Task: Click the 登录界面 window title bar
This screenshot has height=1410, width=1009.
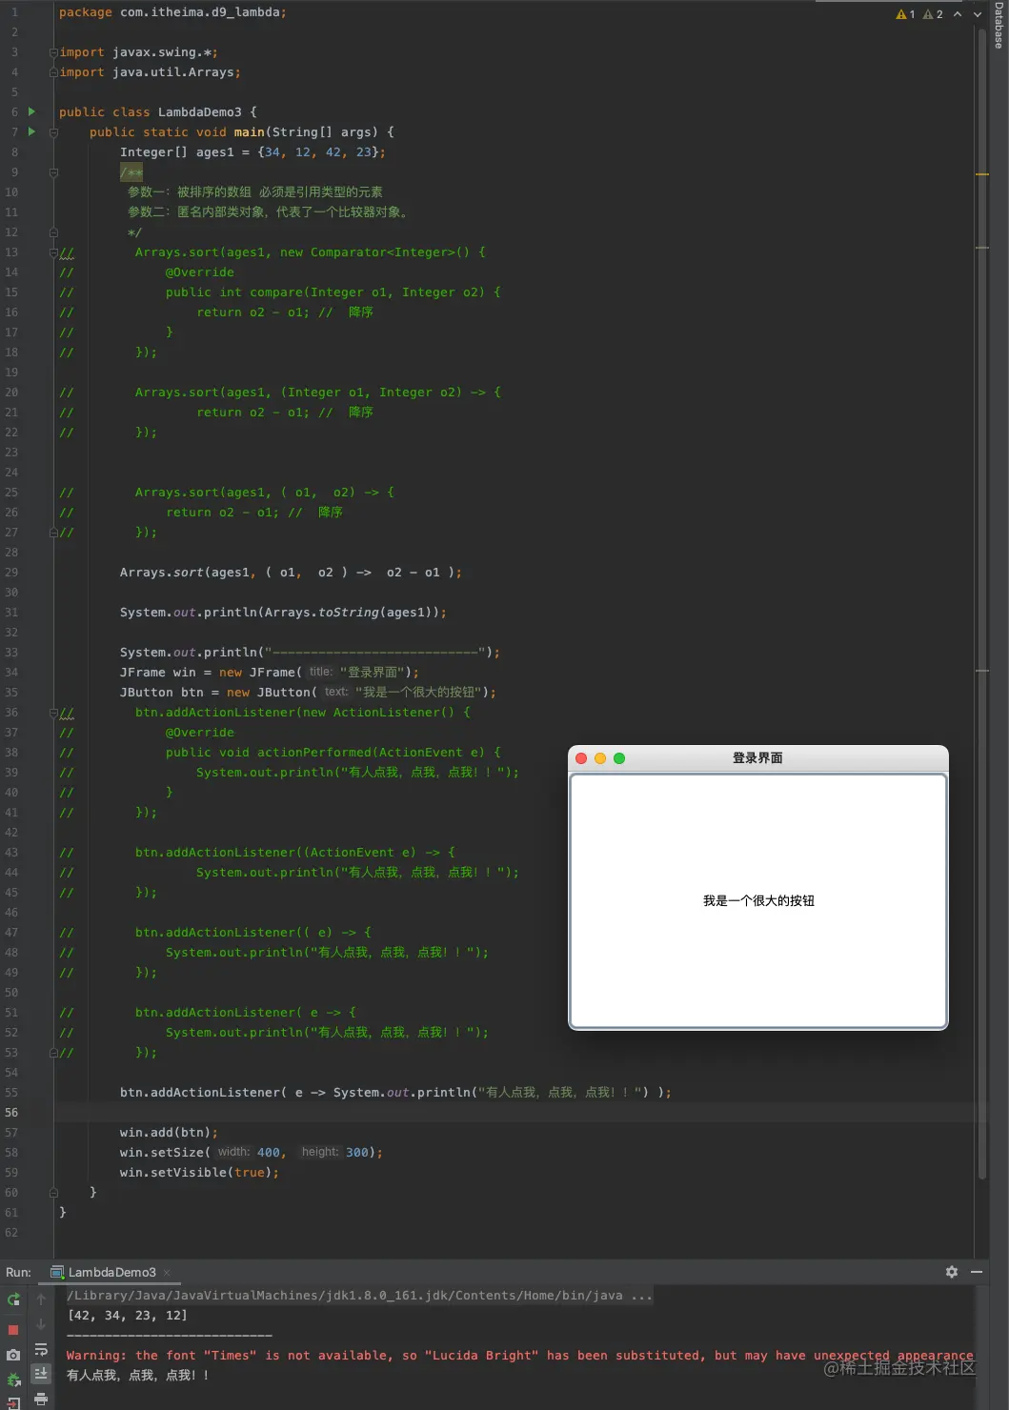Action: pos(757,758)
